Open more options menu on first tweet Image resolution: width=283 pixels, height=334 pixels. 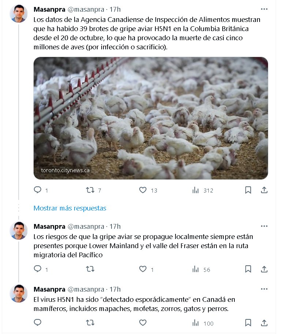coord(264,9)
